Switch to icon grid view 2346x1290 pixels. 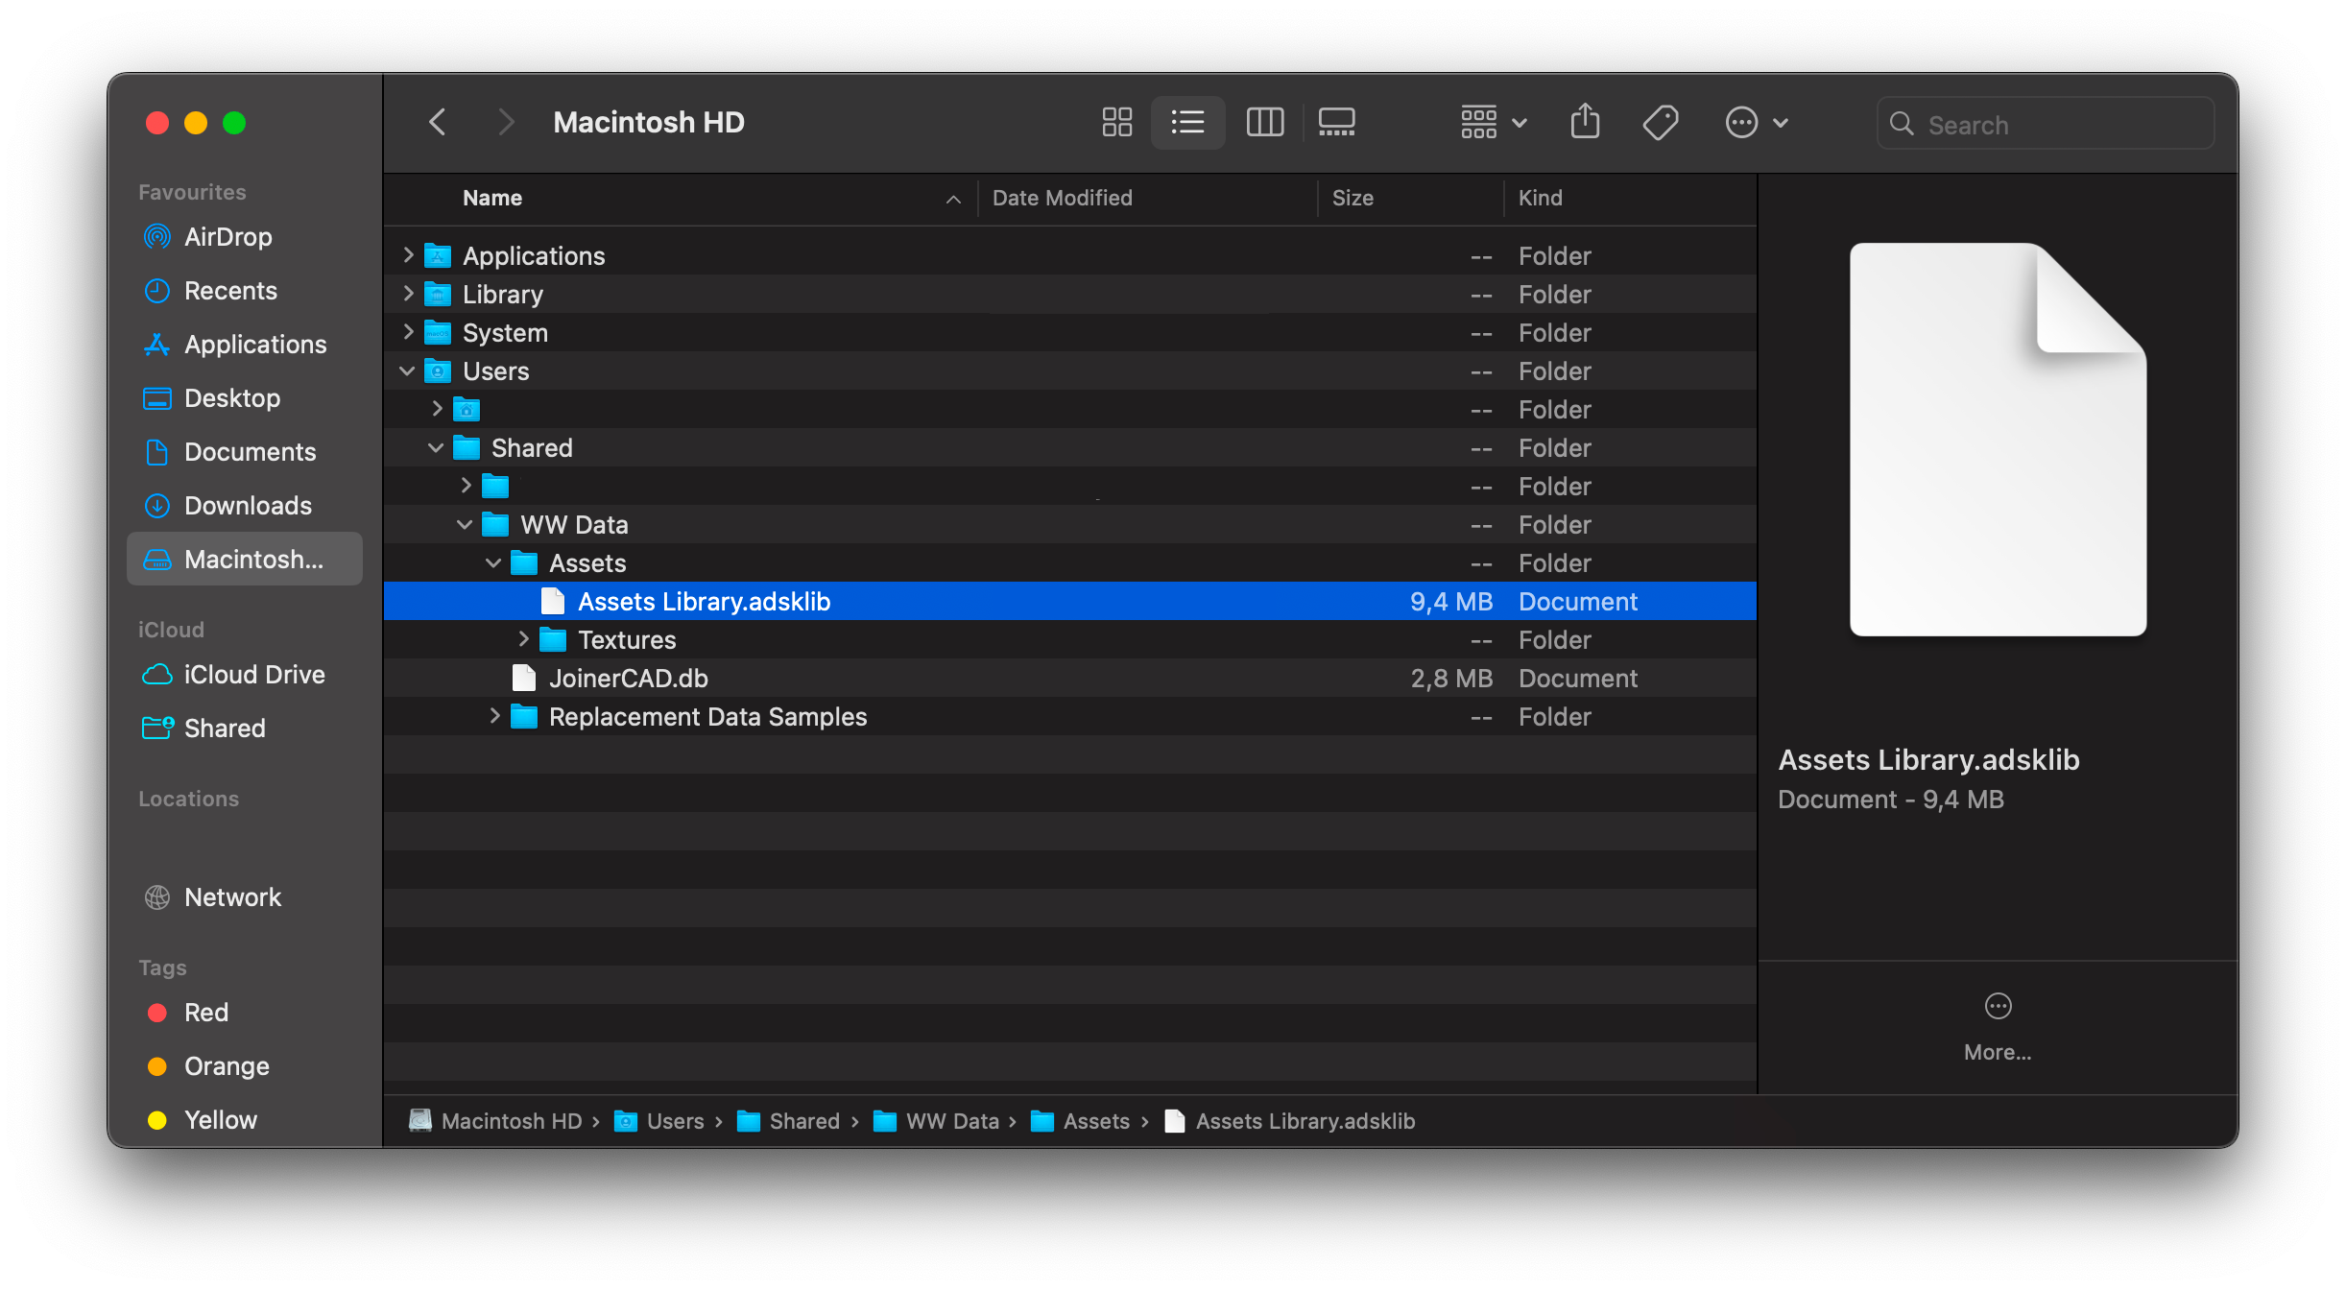1116,123
